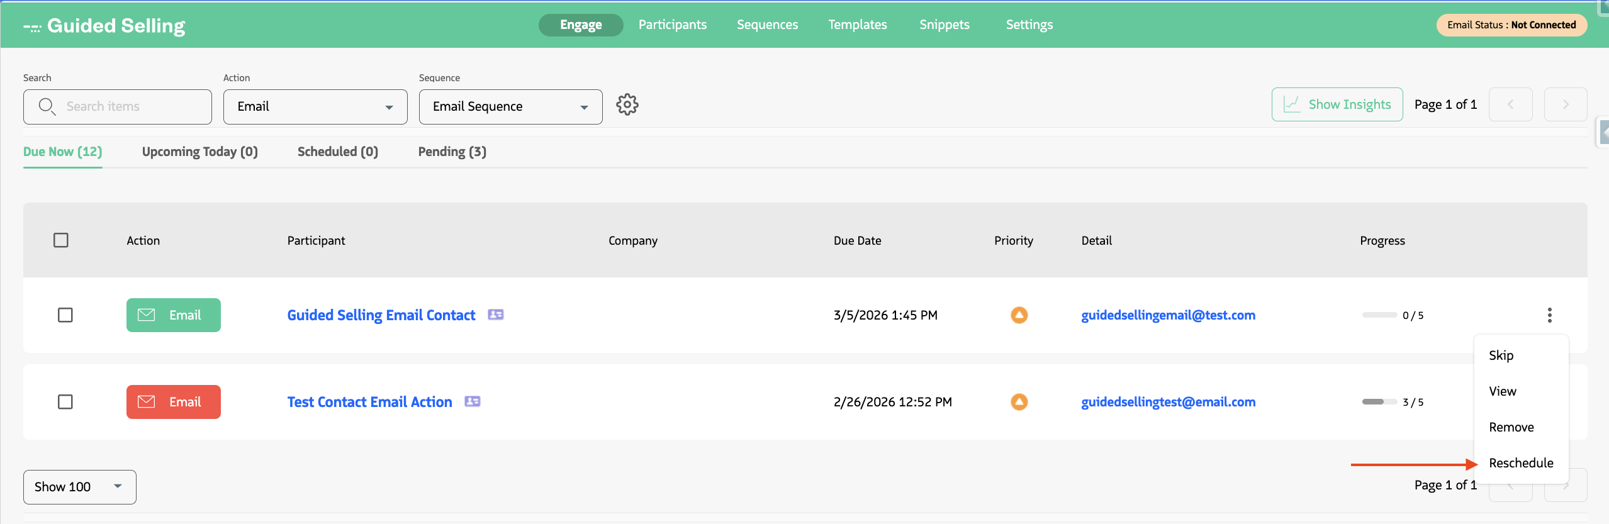Go to next page with top arrow
Screen dimensions: 1609x524
pyautogui.click(x=1566, y=104)
